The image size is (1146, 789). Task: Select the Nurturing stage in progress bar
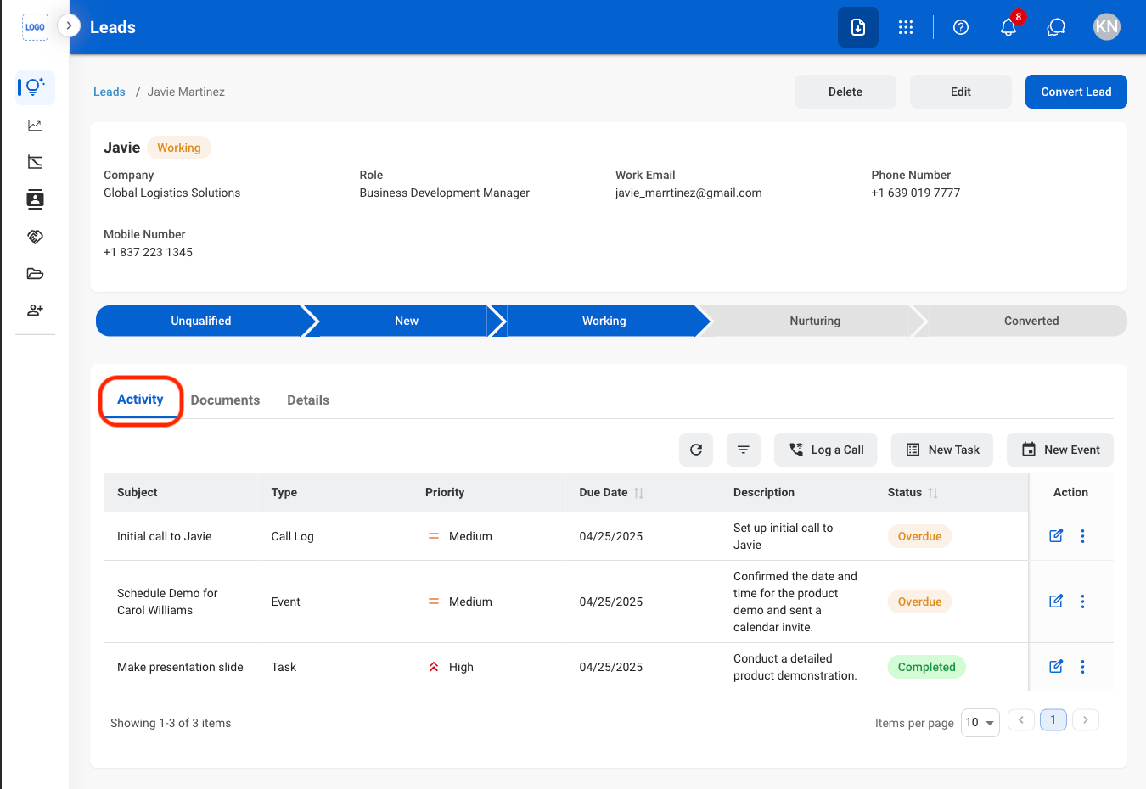pos(814,321)
